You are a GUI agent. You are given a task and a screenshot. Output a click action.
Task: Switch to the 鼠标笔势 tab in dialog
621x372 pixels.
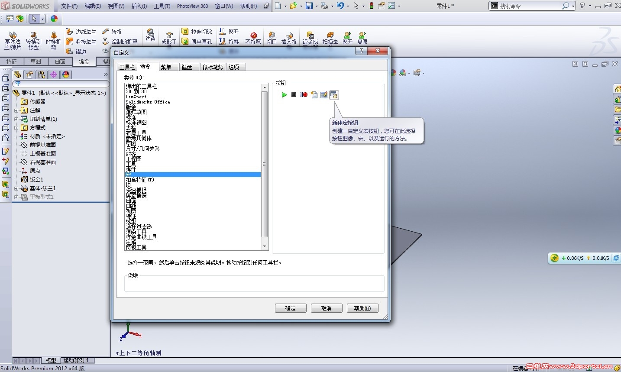pyautogui.click(x=213, y=67)
